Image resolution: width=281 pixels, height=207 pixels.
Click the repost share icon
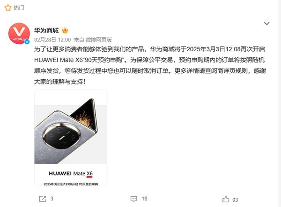[x=43, y=199]
